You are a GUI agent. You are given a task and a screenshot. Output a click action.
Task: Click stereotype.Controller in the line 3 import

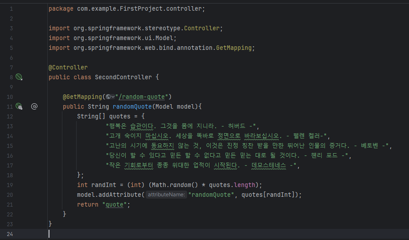click(x=182, y=28)
